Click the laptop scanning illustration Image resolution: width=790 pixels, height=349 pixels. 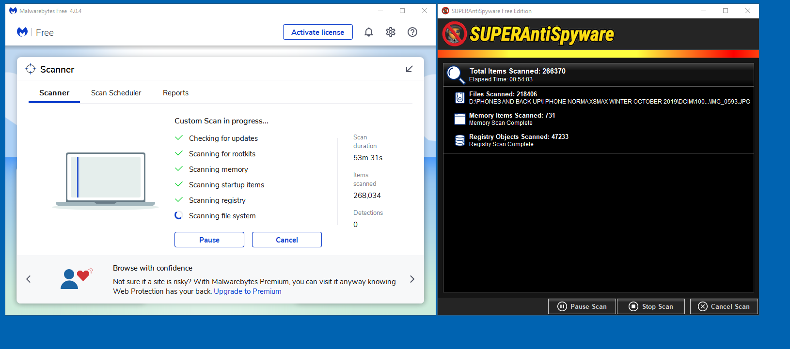tap(105, 180)
